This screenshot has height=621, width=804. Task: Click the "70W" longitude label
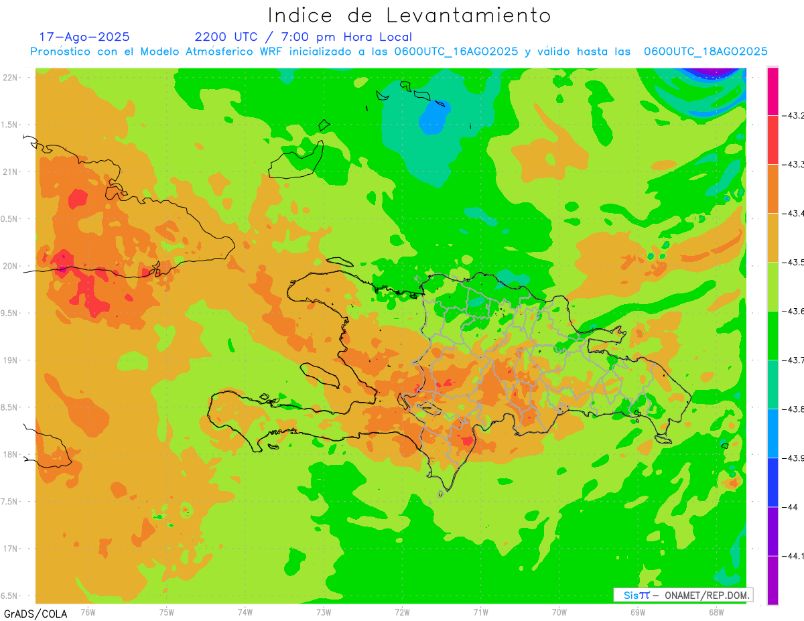[559, 612]
